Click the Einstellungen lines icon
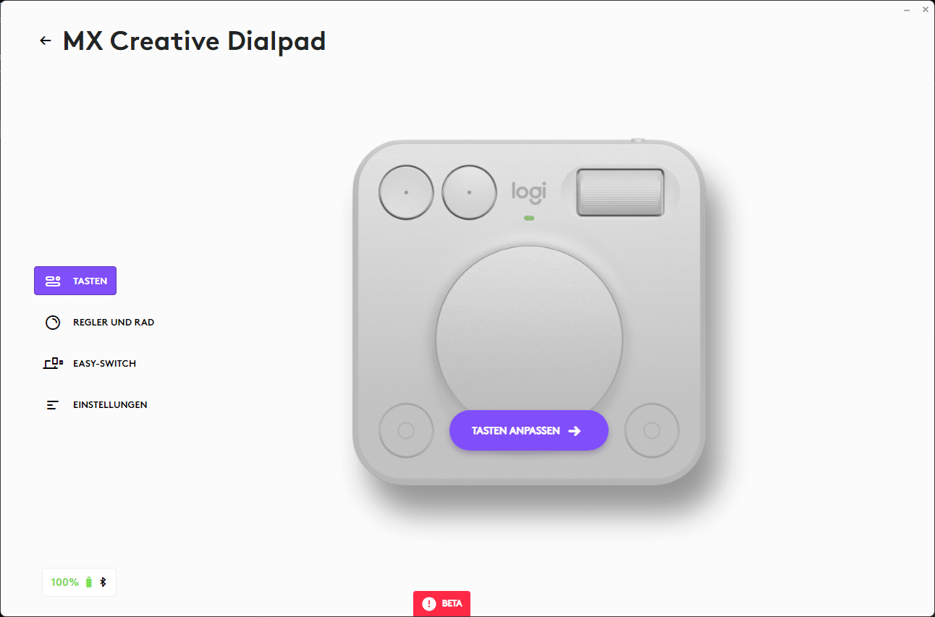The height and width of the screenshot is (617, 935). tap(52, 405)
